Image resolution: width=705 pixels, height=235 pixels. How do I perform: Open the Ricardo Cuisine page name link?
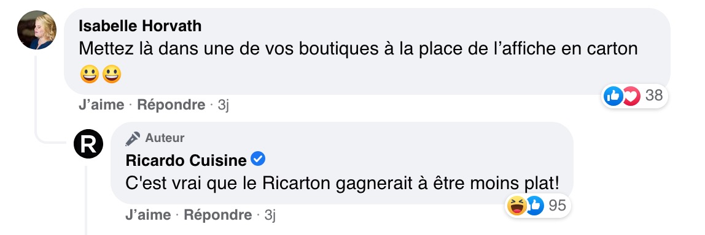(x=186, y=160)
